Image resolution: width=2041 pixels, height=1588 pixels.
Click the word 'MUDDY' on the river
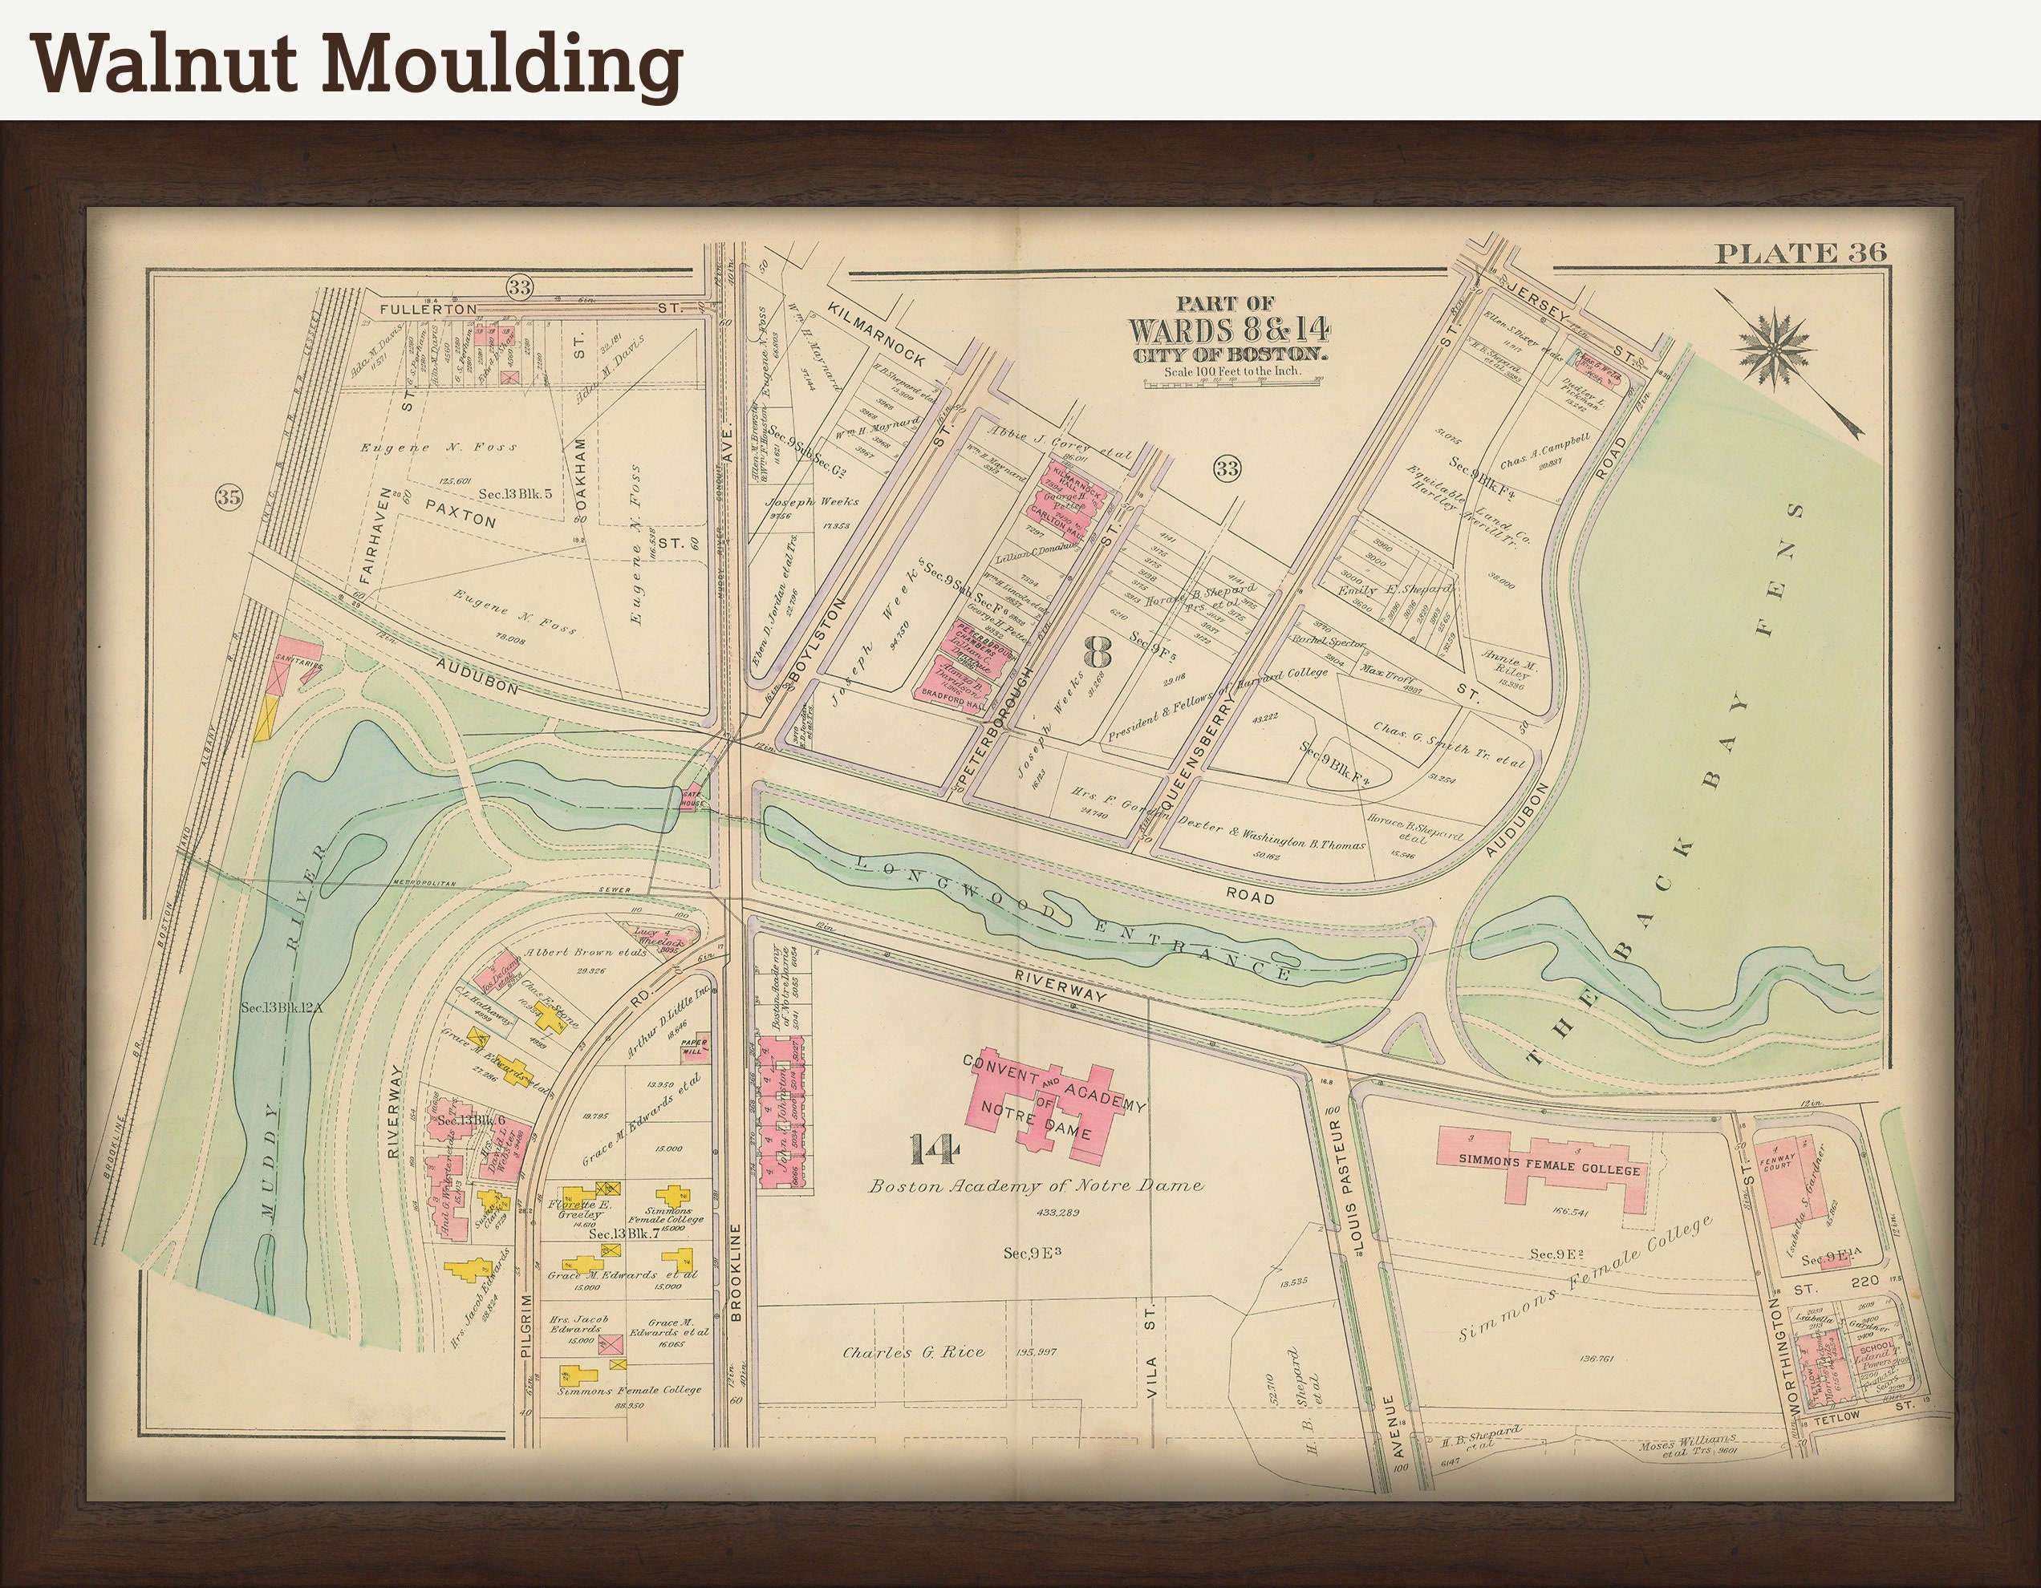click(269, 1161)
